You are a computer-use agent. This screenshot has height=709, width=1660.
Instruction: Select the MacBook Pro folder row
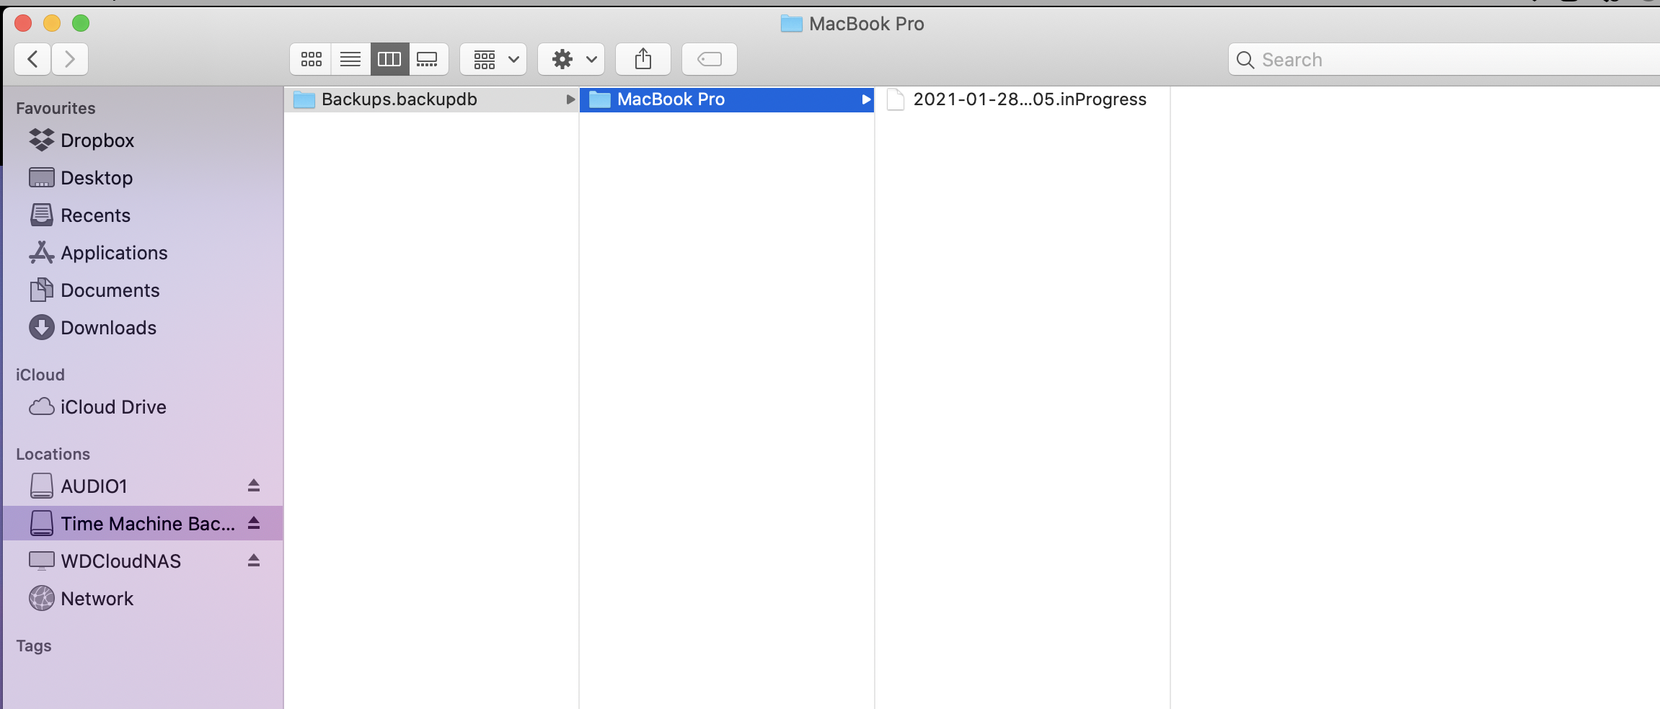(x=727, y=99)
